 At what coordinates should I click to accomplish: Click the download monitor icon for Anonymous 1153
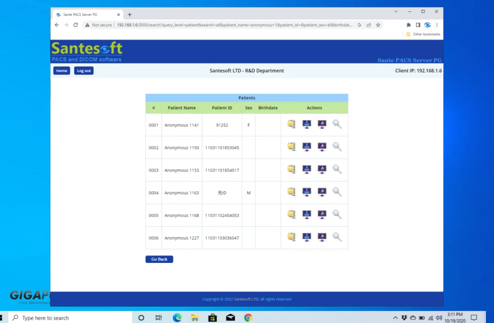(307, 169)
